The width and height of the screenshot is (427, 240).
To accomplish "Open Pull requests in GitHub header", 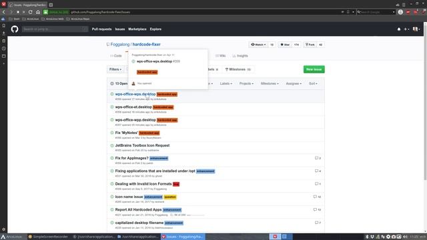I will [x=101, y=29].
